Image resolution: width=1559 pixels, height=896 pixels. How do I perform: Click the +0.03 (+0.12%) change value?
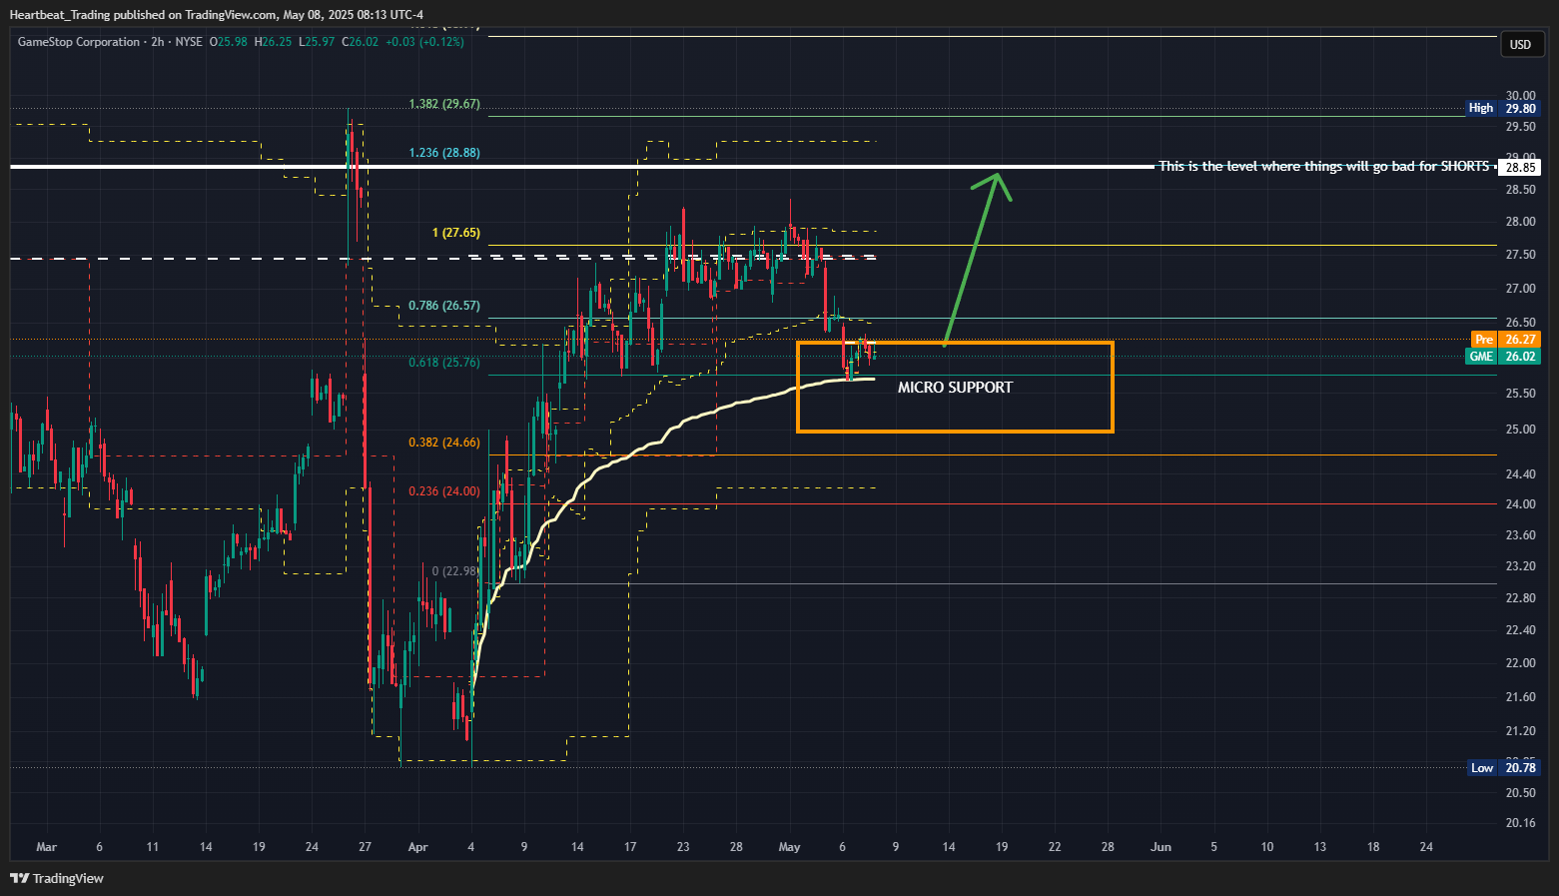click(x=424, y=42)
